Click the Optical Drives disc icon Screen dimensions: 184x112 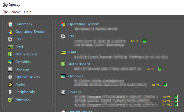[x=10, y=77]
